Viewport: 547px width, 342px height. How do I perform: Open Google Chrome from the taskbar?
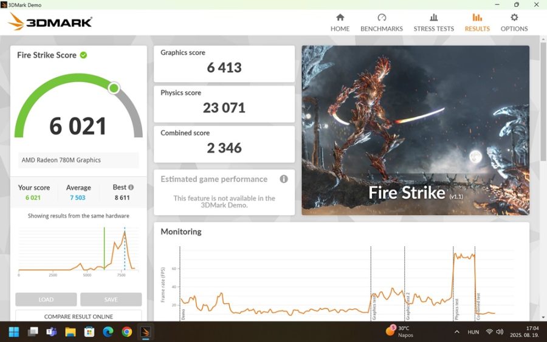(x=126, y=332)
